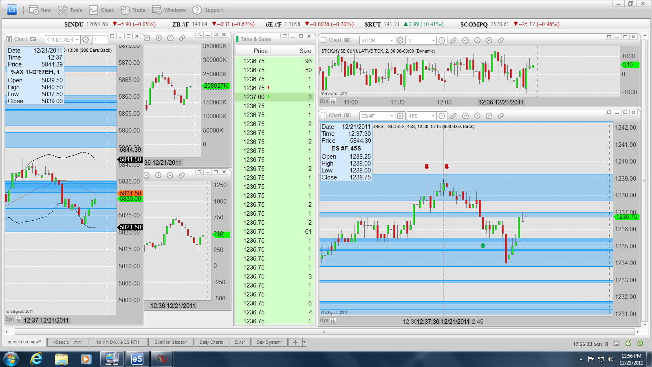Open the Chart menu
Image resolution: width=652 pixels, height=367 pixels.
click(101, 10)
